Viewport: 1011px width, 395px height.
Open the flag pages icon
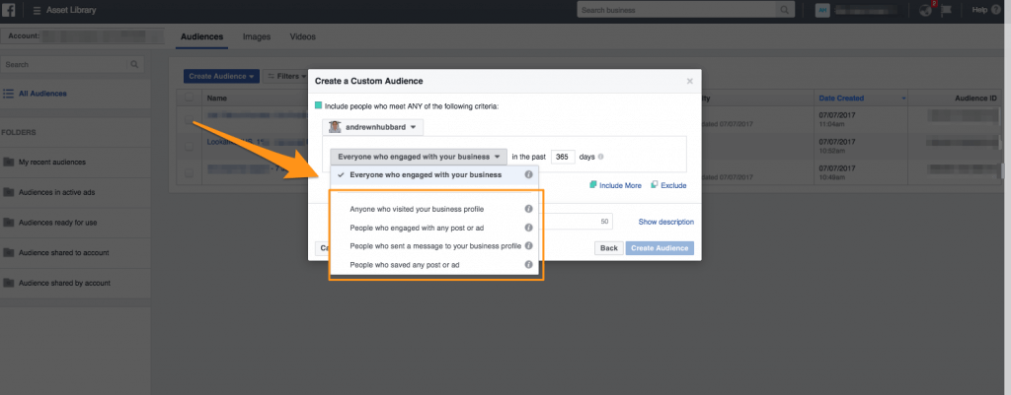947,10
